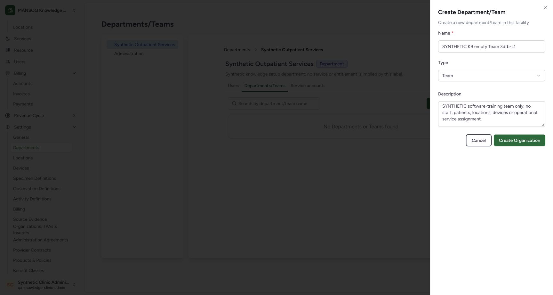Click the Departments breadcrumb link
The width and height of the screenshot is (553, 295).
coord(237,50)
